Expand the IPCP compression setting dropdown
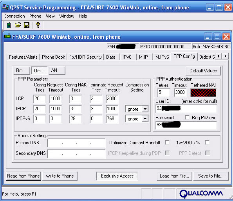The width and height of the screenshot is (233, 201). tap(145, 109)
